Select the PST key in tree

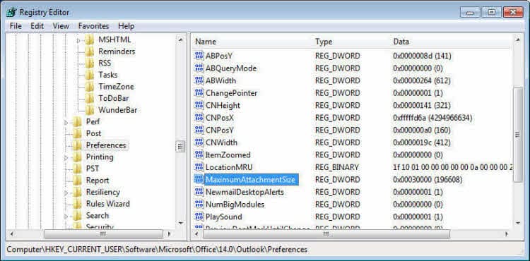93,169
